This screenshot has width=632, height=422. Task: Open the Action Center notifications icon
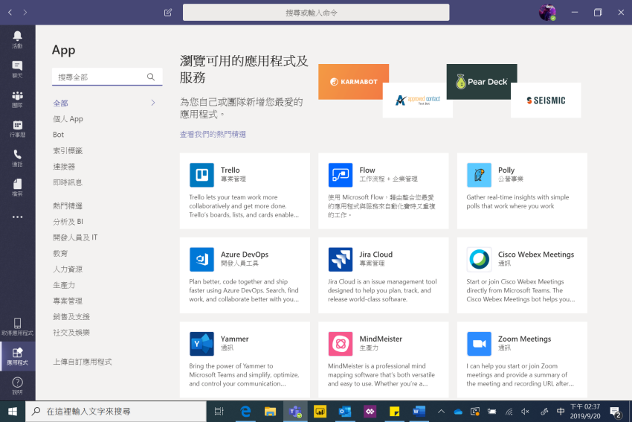(x=615, y=412)
